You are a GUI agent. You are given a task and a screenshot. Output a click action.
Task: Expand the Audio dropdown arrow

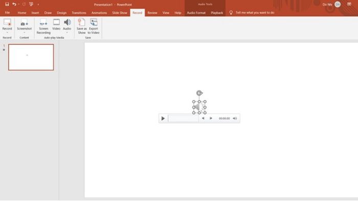pos(67,33)
